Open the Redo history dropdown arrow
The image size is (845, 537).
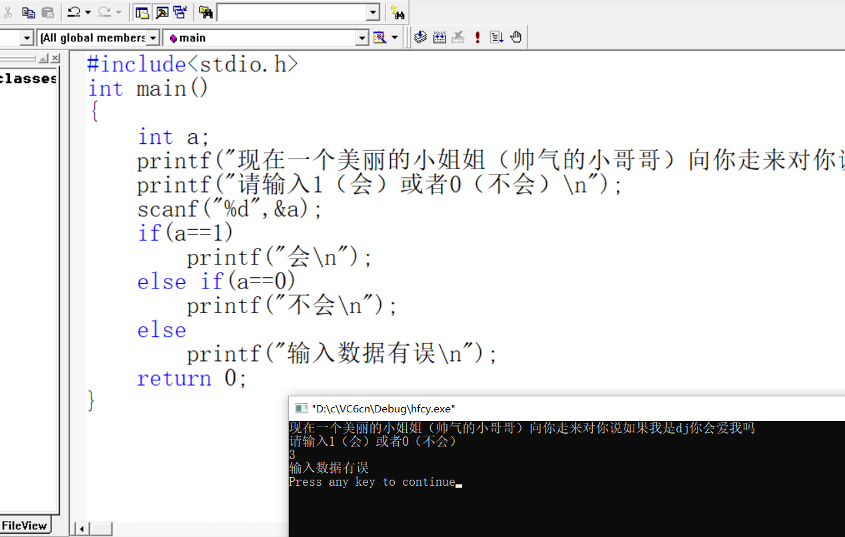coord(119,12)
